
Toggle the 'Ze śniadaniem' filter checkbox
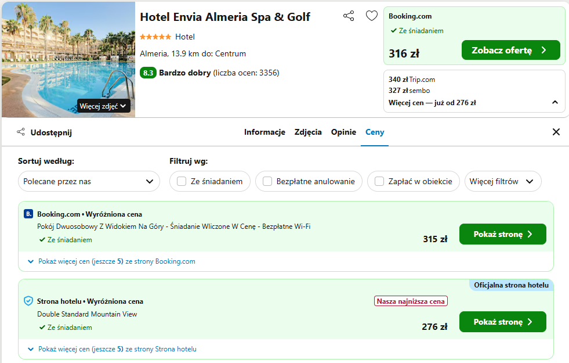182,181
